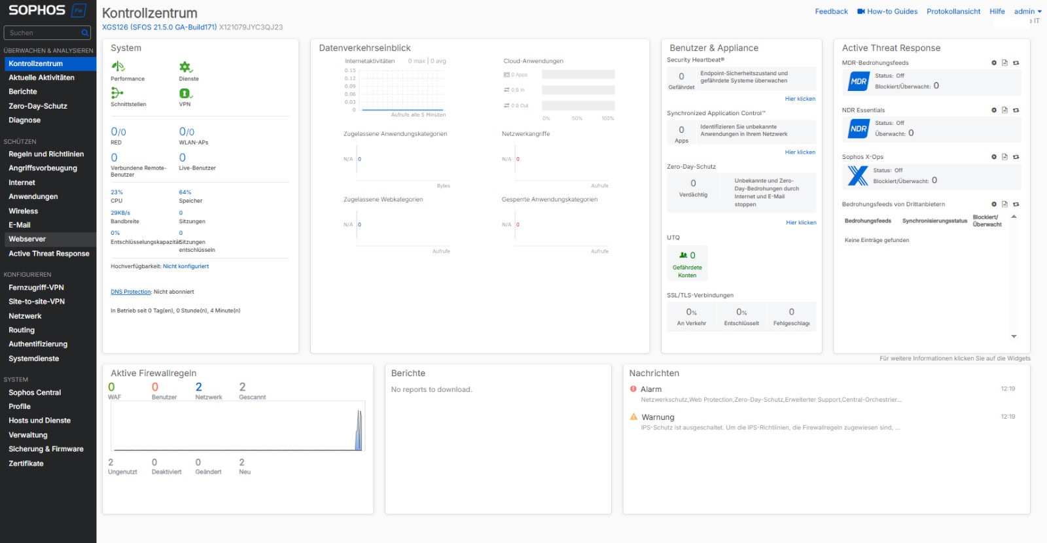Viewport: 1047px width, 543px height.
Task: Open the Schnittstellen interfaces icon
Action: (117, 93)
